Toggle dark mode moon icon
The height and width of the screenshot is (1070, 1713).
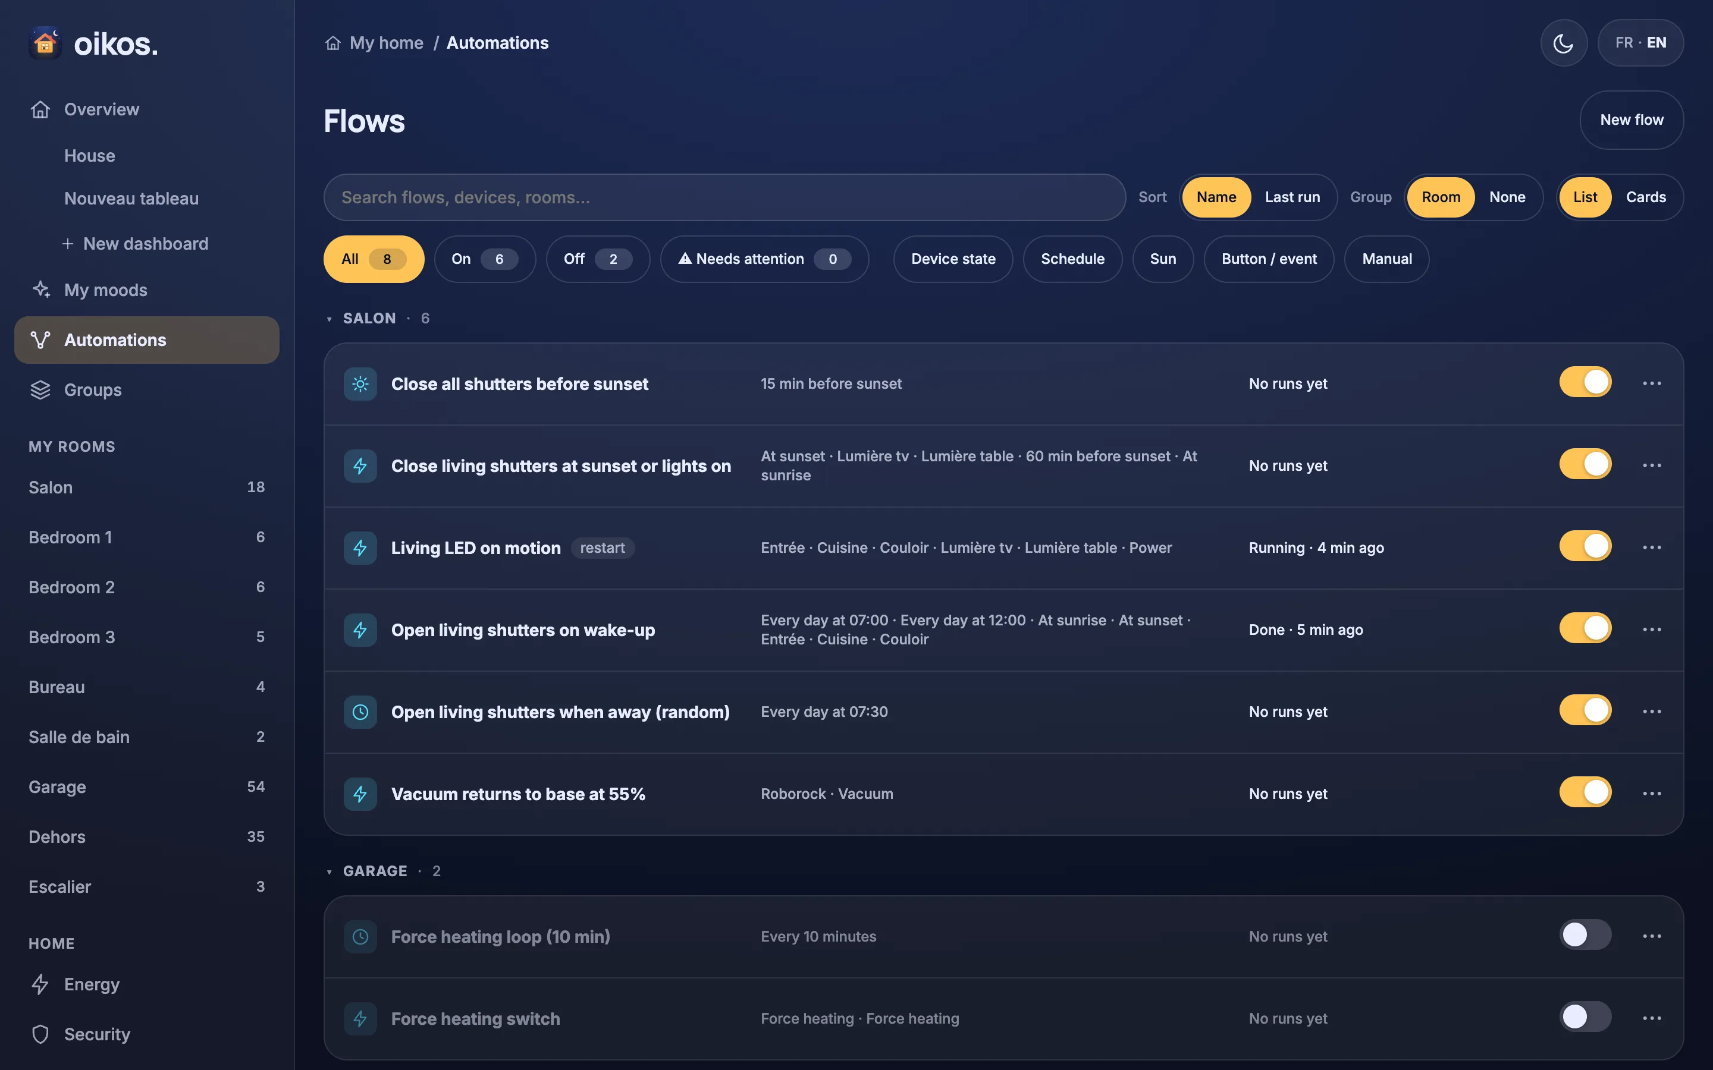[1563, 43]
